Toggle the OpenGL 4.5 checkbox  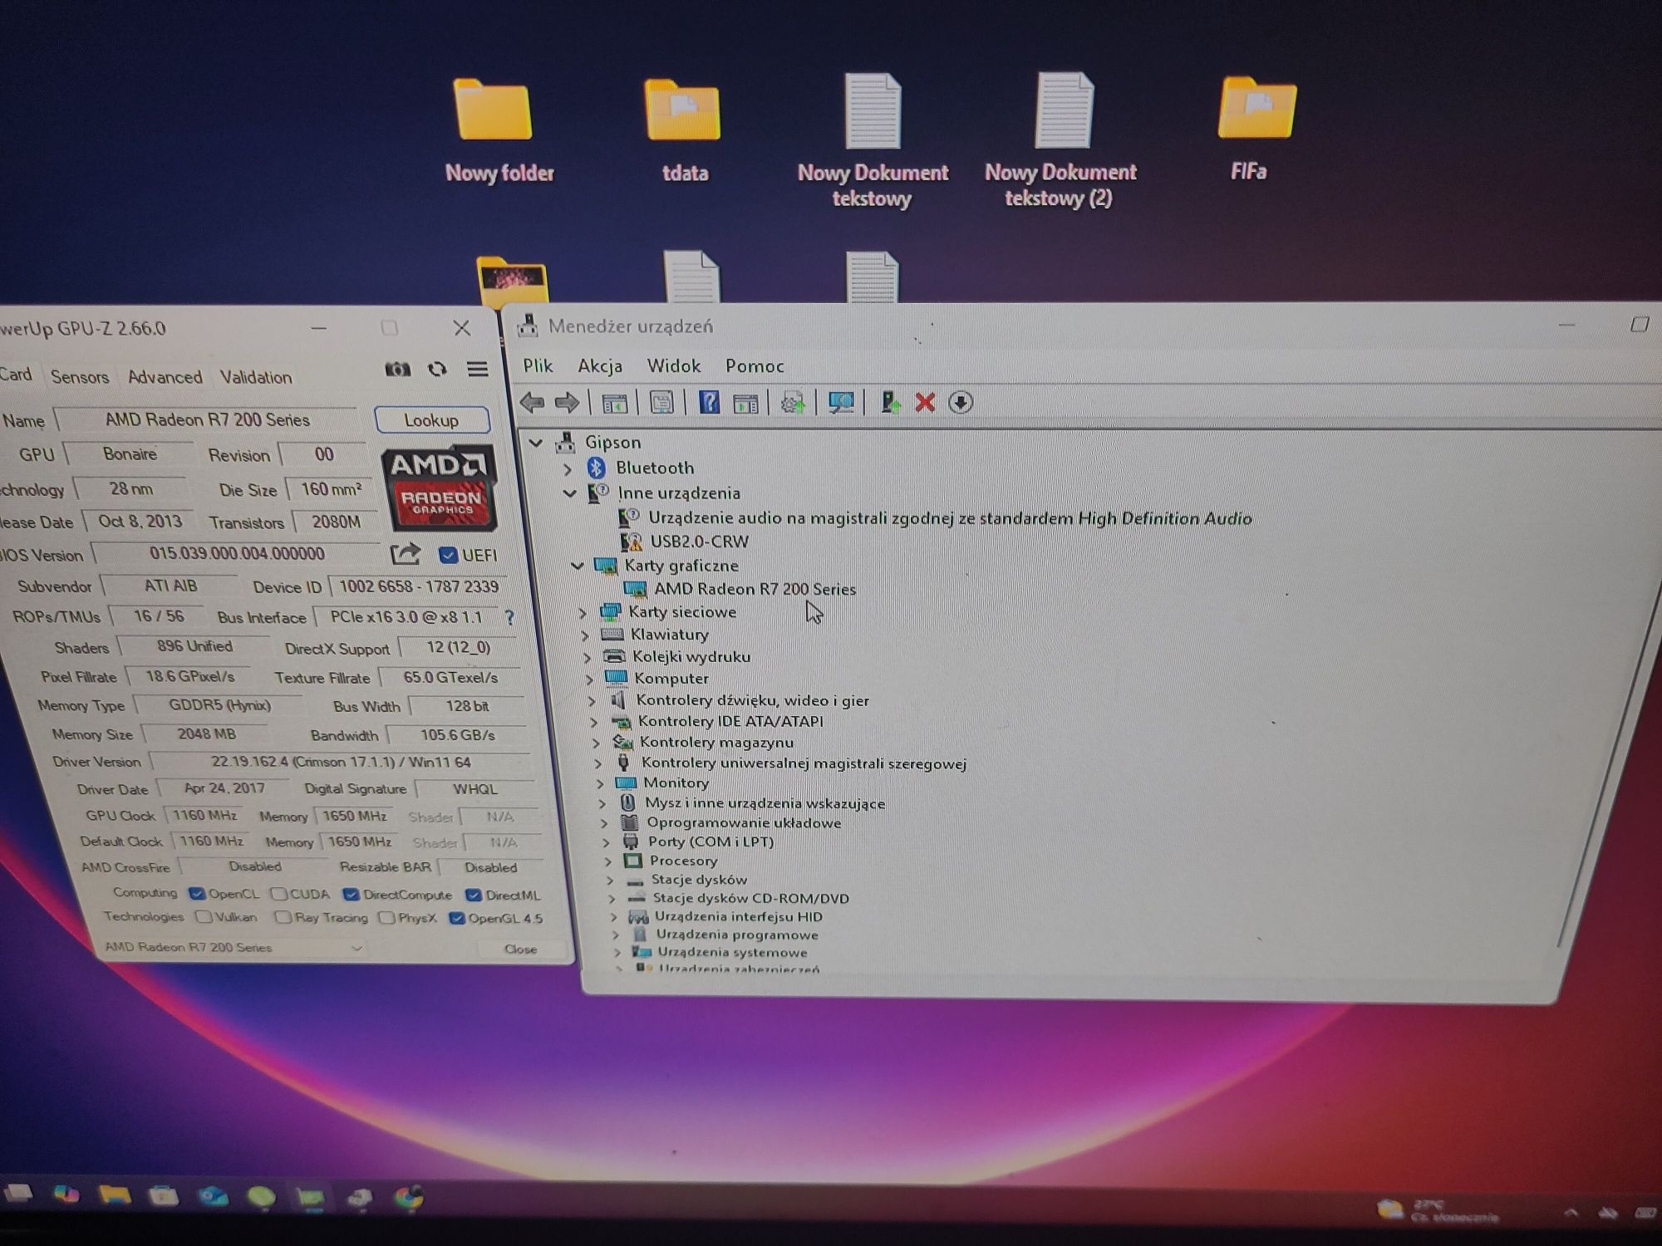tap(456, 918)
